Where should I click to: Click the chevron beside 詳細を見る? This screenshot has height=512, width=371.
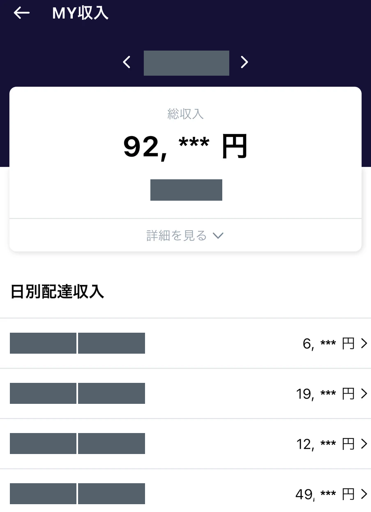(x=218, y=236)
